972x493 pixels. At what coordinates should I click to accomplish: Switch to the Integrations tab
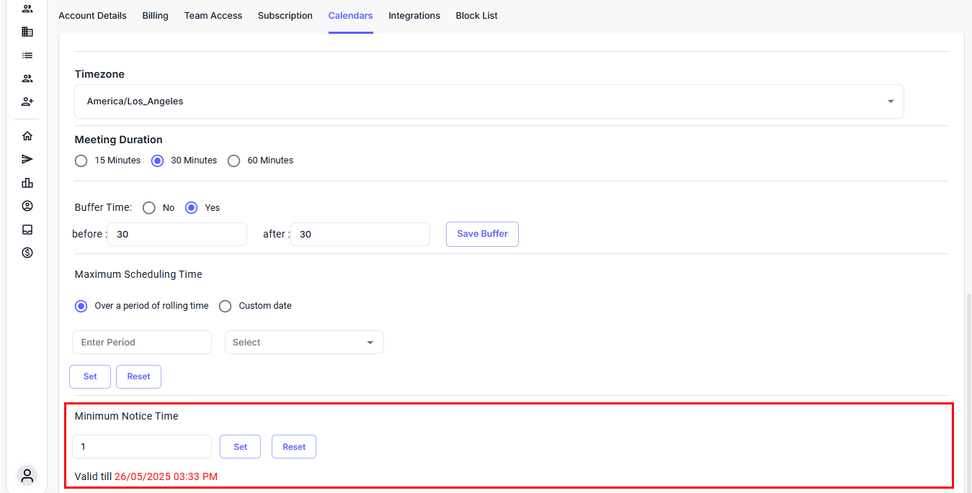tap(414, 16)
